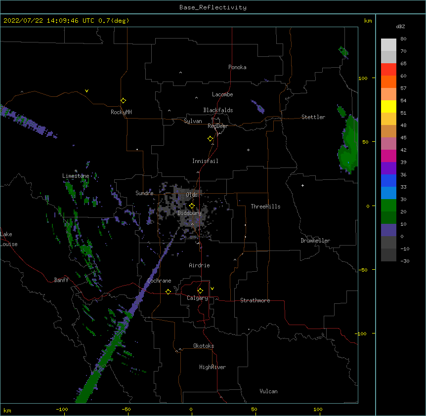The image size is (426, 416).
Task: Click the Banff label
Action: tap(61, 280)
